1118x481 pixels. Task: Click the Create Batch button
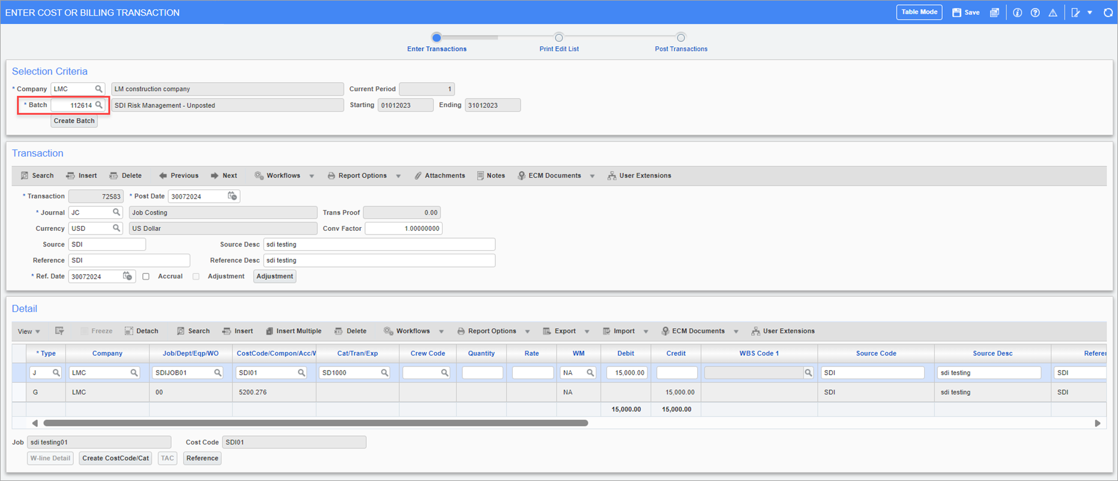point(74,121)
